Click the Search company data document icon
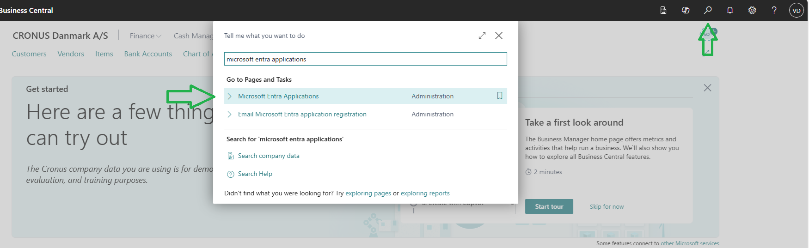Viewport: 809px width, 248px height. click(231, 156)
